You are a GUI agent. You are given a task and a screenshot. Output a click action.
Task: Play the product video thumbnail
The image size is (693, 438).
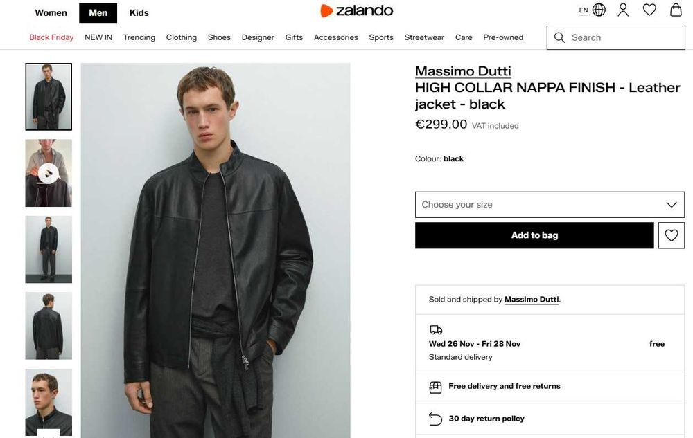pos(48,173)
